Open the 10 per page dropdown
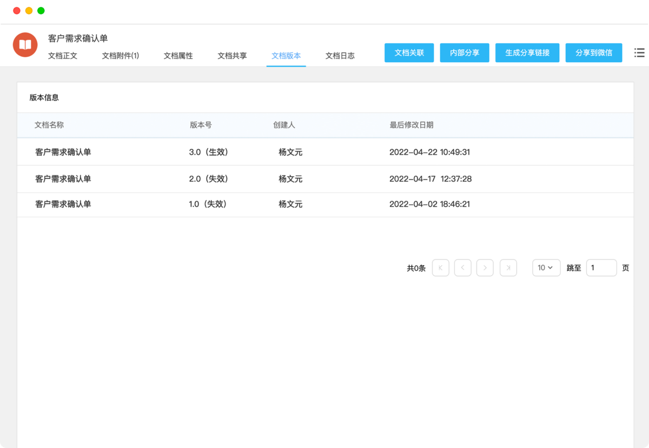This screenshot has height=448, width=649. point(546,268)
